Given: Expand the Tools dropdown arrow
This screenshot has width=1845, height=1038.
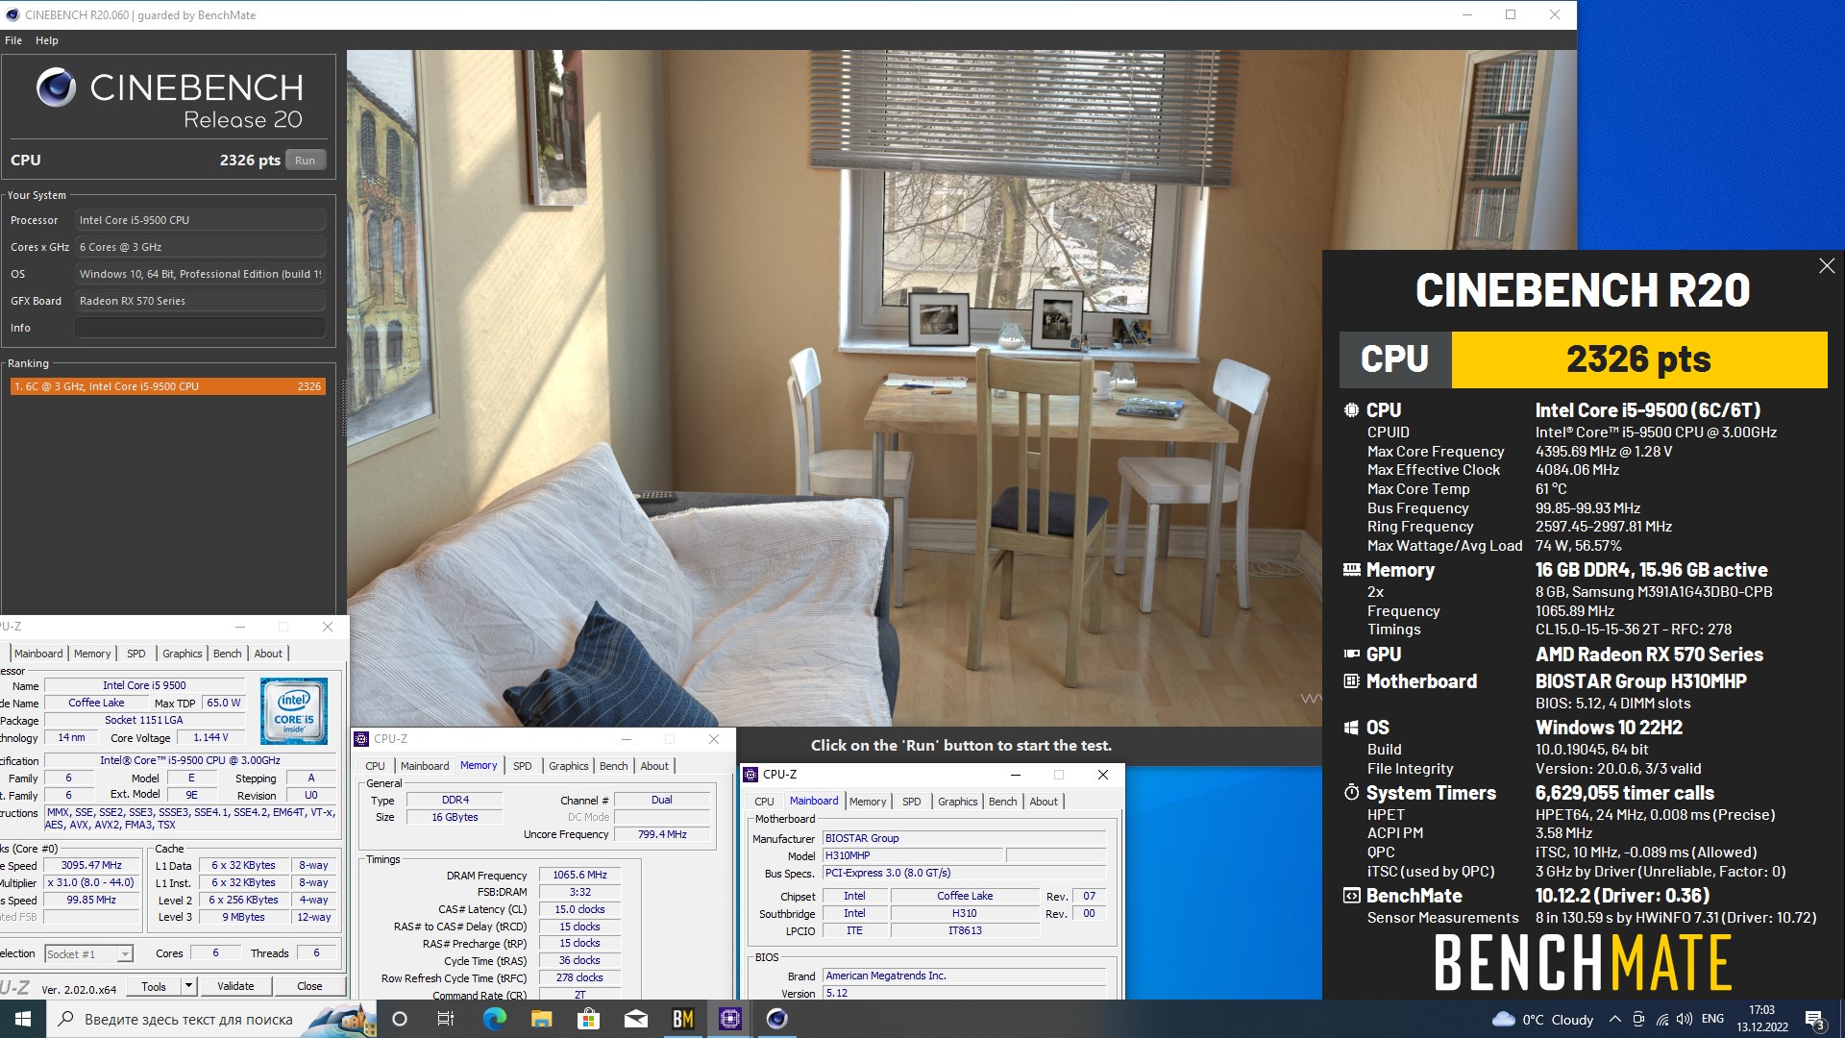Looking at the screenshot, I should [188, 986].
